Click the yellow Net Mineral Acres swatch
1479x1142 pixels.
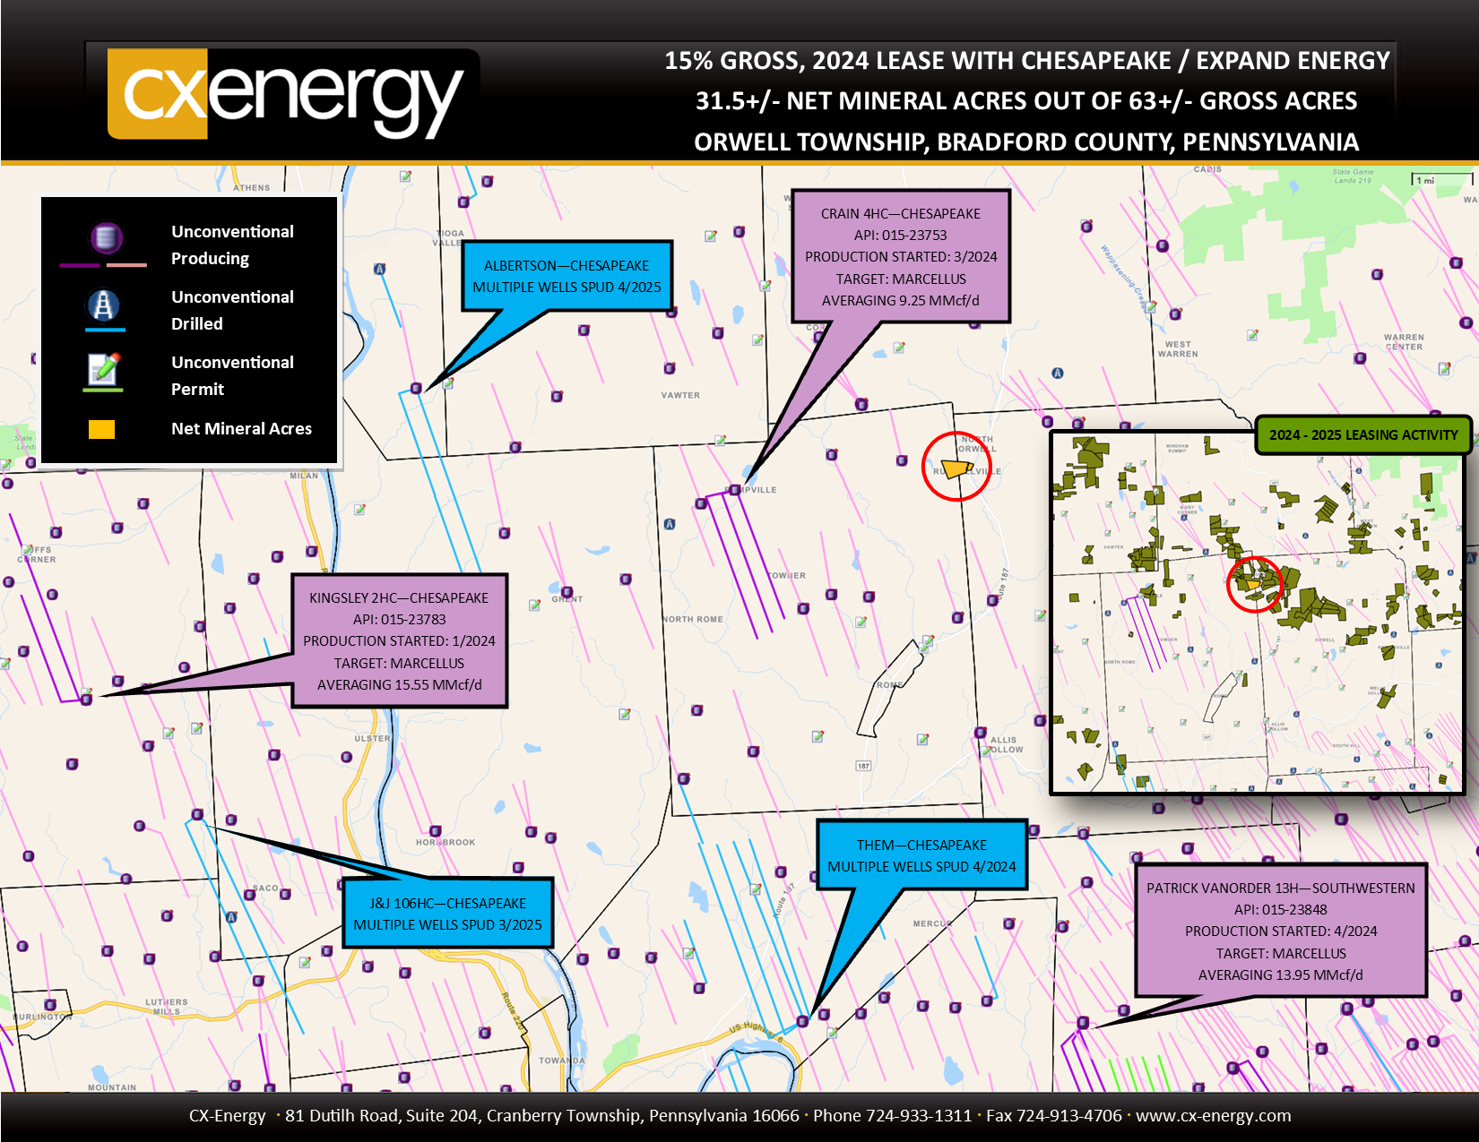click(x=101, y=429)
